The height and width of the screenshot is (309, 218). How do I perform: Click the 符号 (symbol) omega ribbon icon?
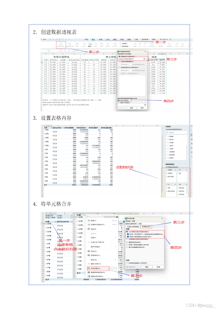[x=183, y=45]
